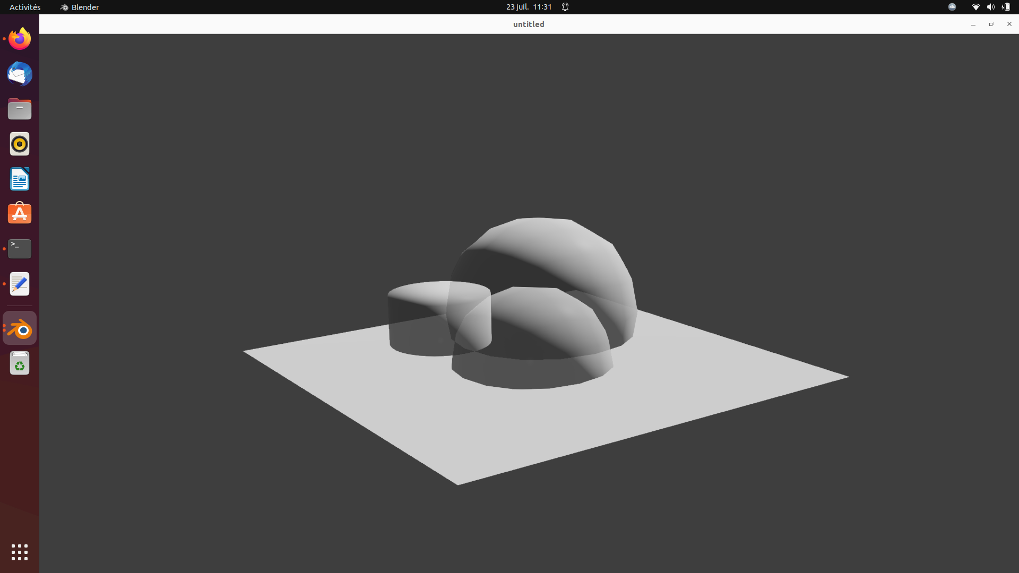The image size is (1019, 573).
Task: Open the Terminal from the dock
Action: pos(20,249)
